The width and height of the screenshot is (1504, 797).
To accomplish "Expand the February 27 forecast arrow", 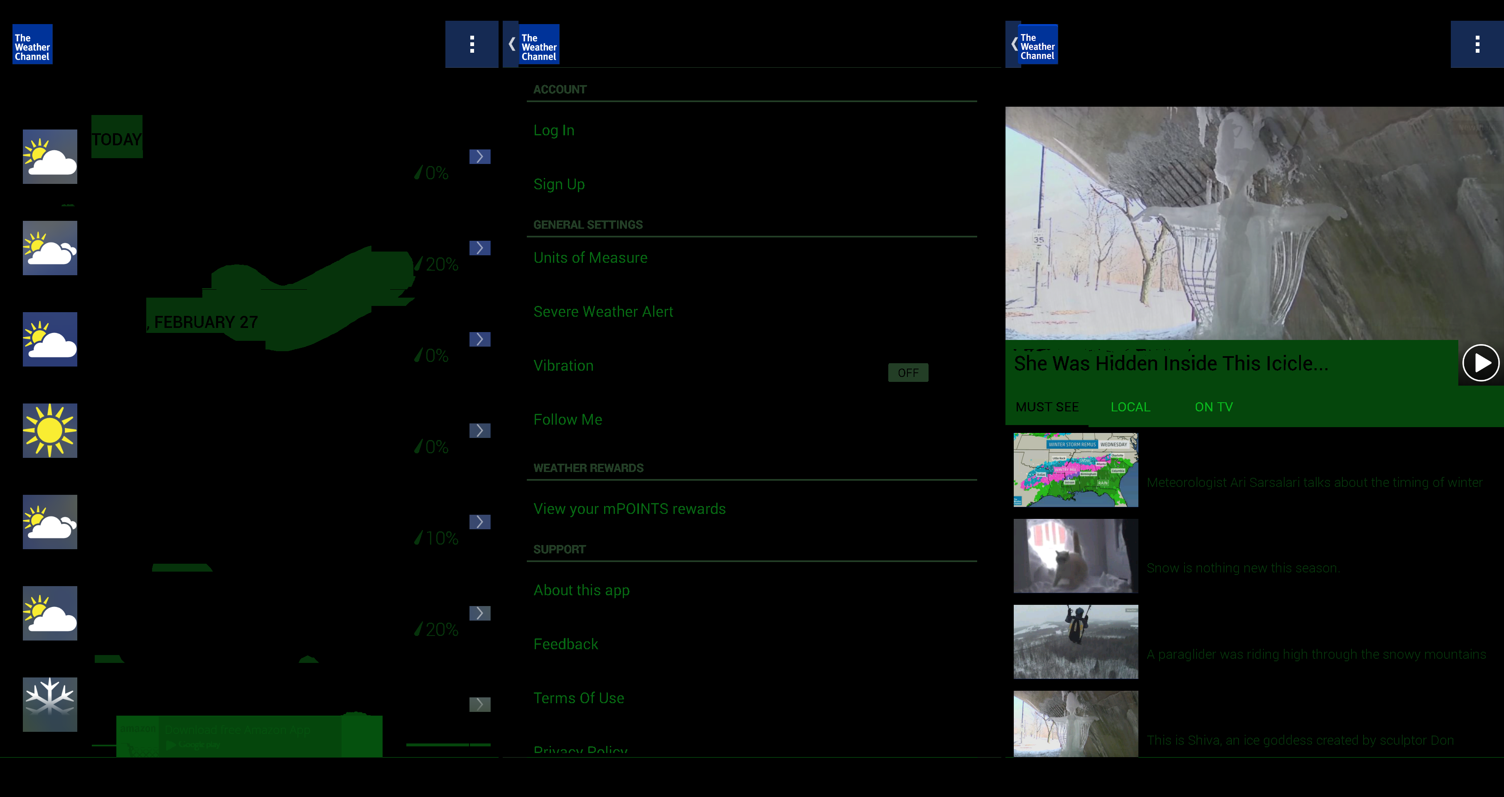I will click(x=479, y=339).
